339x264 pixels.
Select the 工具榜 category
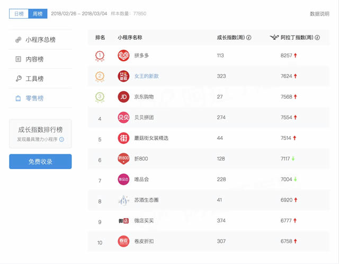coord(34,79)
